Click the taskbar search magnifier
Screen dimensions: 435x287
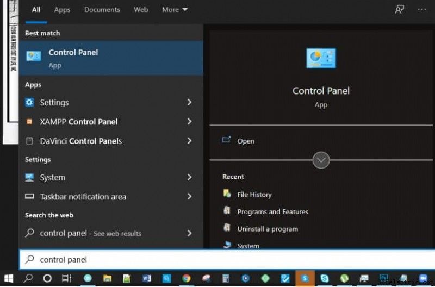tap(28, 278)
